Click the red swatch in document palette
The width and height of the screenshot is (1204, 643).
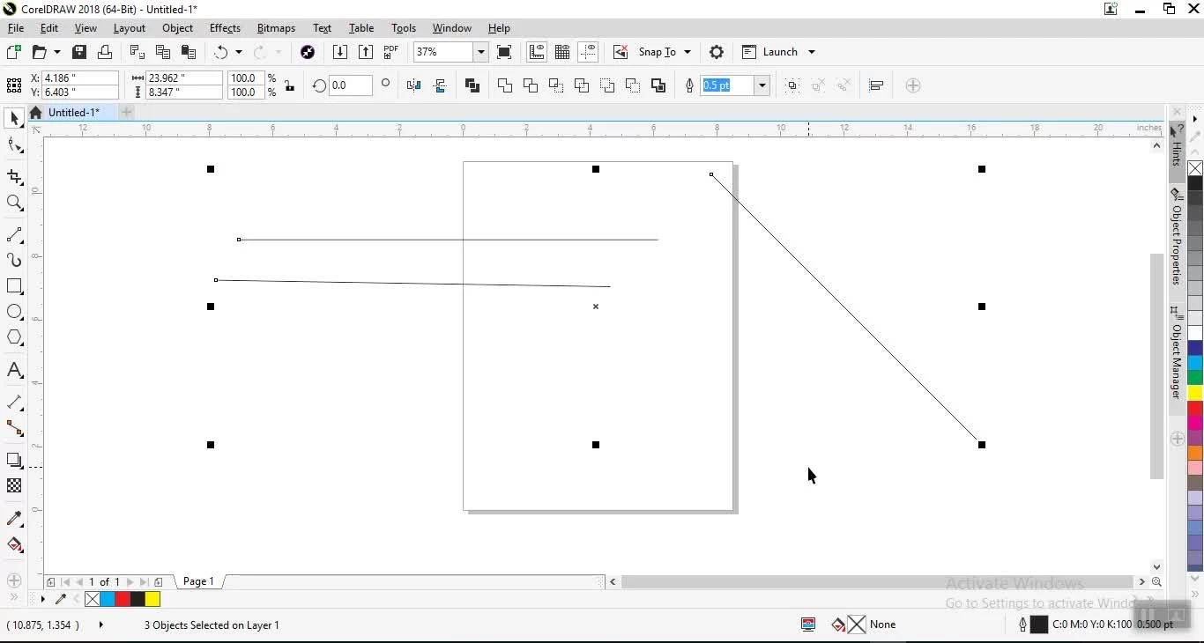123,599
